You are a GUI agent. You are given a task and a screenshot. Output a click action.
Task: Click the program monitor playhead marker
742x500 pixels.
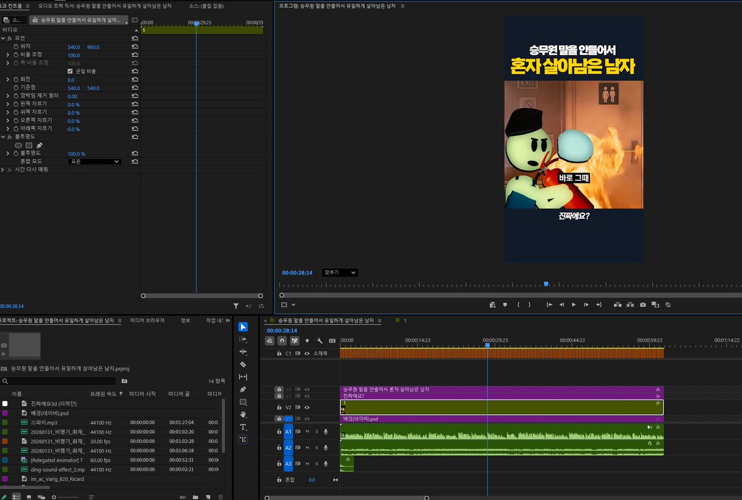point(546,284)
